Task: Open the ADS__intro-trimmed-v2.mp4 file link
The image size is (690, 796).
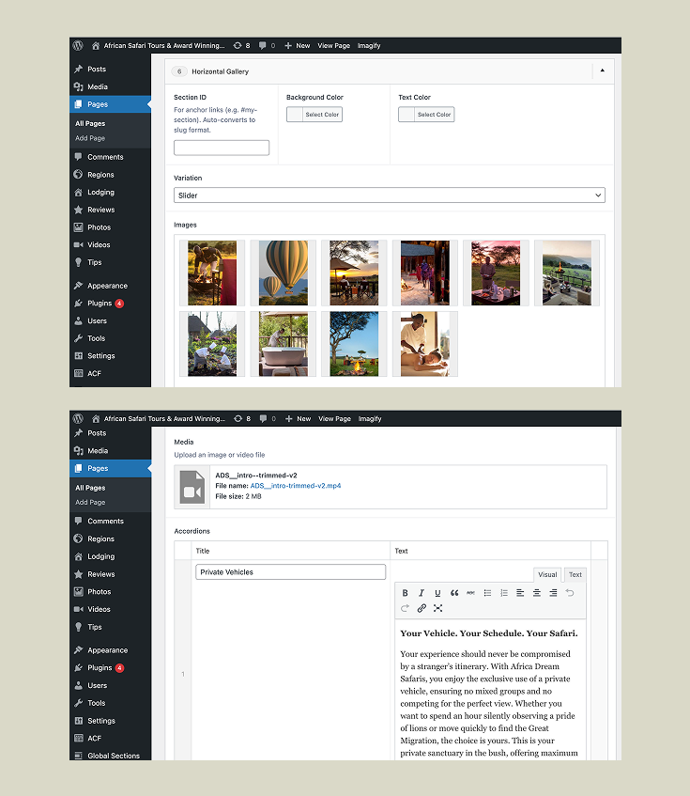Action: point(296,486)
